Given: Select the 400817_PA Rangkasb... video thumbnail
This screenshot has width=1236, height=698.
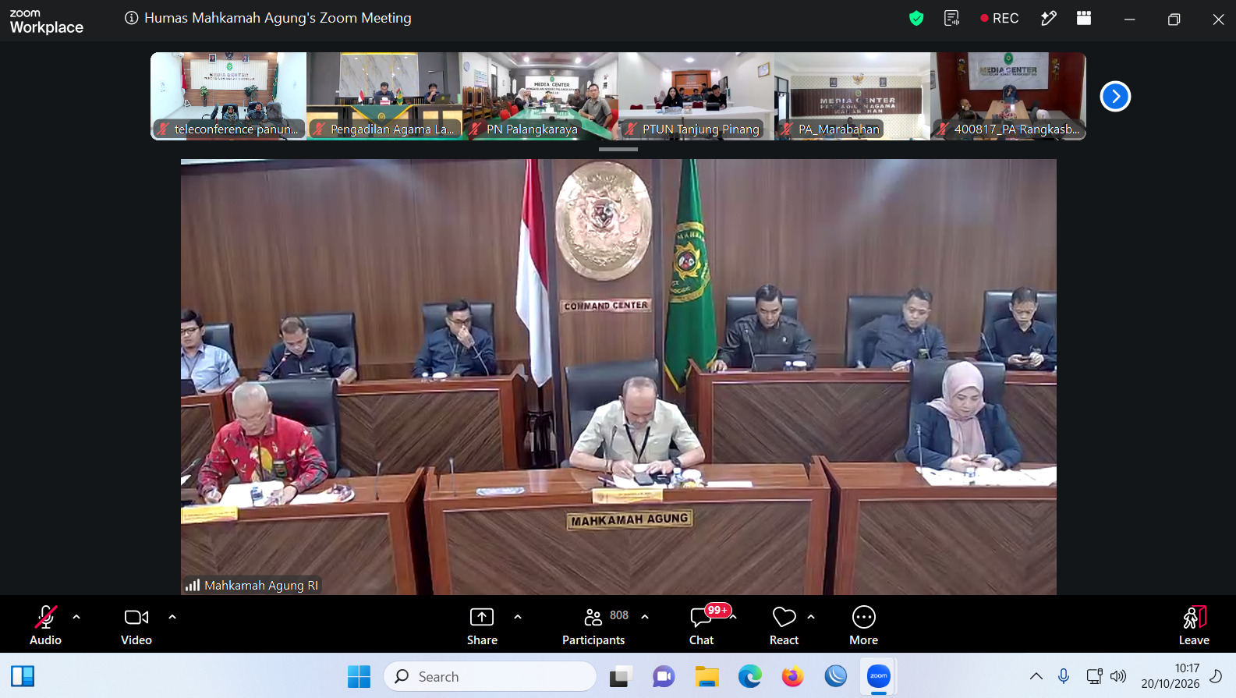Looking at the screenshot, I should coord(1008,96).
